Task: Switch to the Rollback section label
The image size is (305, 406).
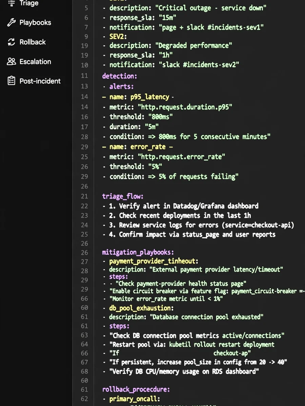Action: click(x=33, y=42)
